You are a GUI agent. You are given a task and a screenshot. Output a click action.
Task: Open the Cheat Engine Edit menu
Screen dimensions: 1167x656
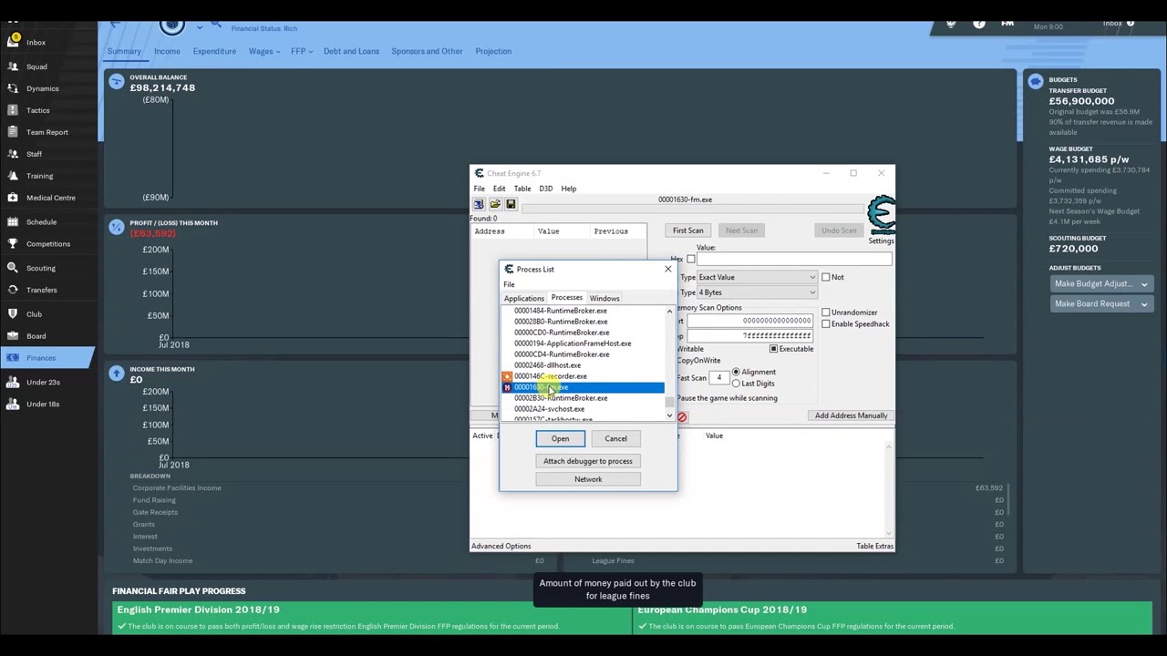pos(499,189)
